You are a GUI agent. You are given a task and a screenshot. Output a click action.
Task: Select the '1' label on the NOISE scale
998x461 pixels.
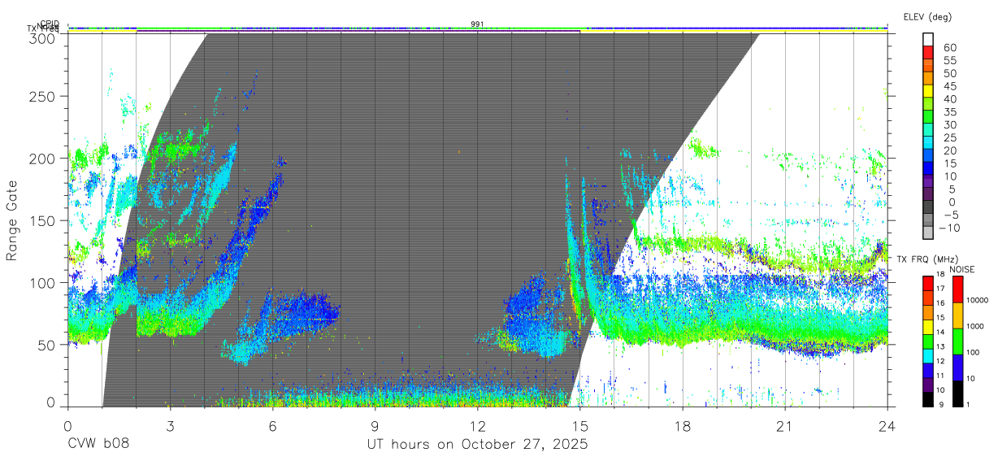[x=968, y=404]
